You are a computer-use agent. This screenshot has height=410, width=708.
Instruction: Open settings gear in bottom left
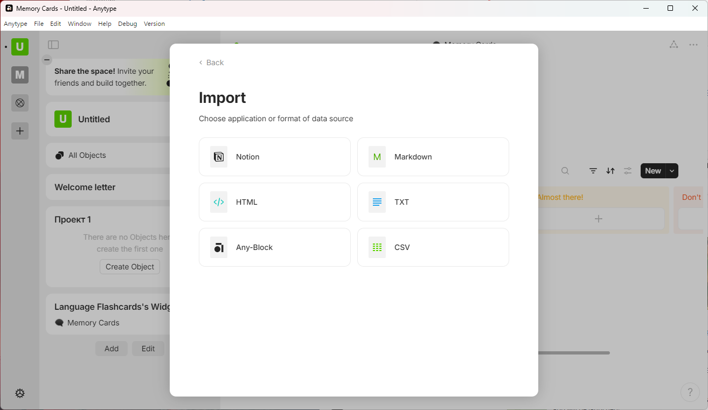(20, 393)
